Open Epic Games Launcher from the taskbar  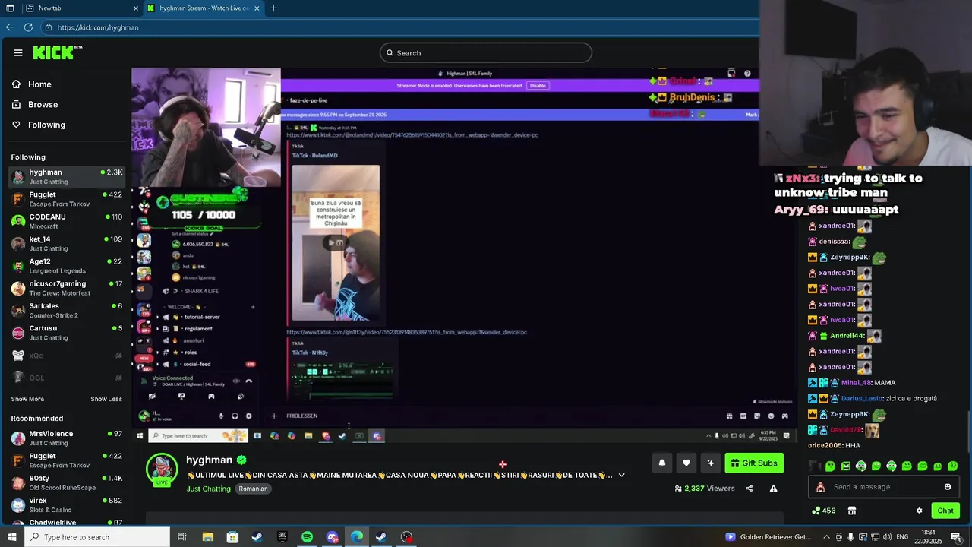(282, 537)
